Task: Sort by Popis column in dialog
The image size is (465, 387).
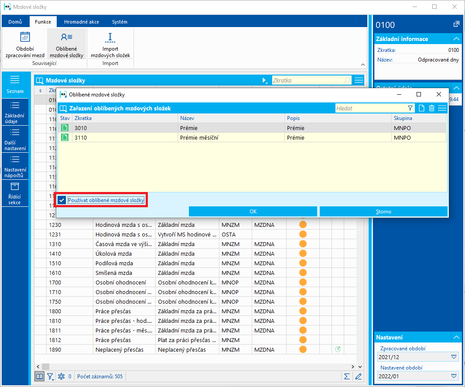Action: pyautogui.click(x=338, y=118)
